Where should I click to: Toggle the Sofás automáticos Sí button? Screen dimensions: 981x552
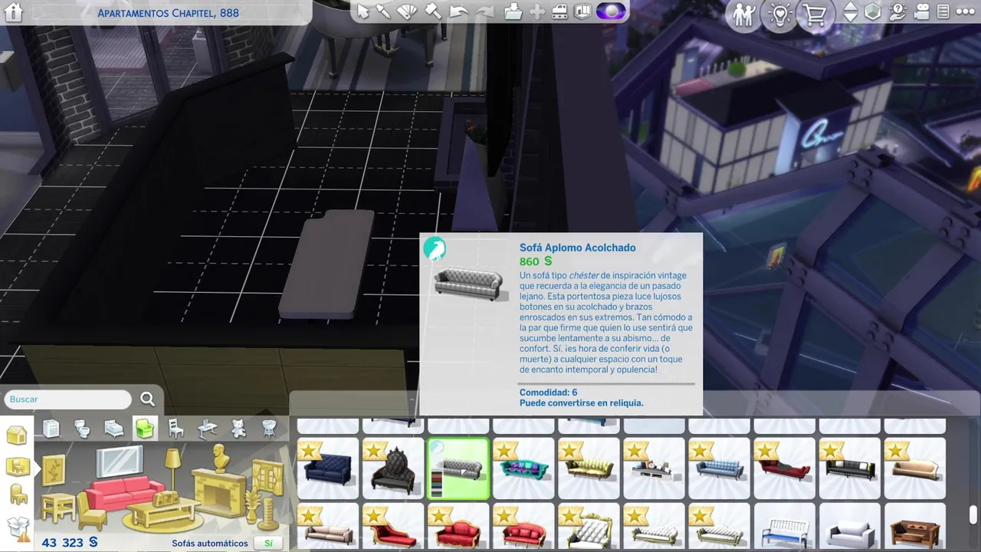268,543
